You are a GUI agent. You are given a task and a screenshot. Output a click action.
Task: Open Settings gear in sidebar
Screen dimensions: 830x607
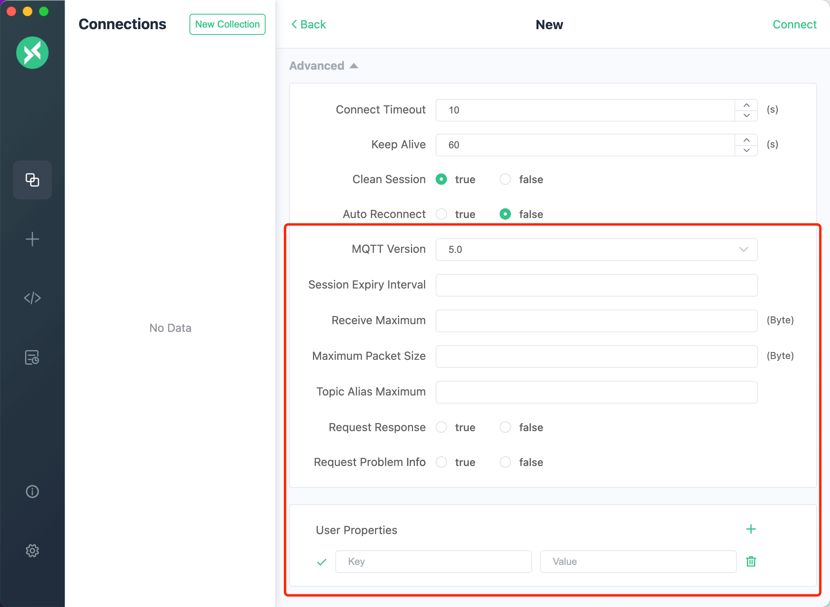coord(32,550)
